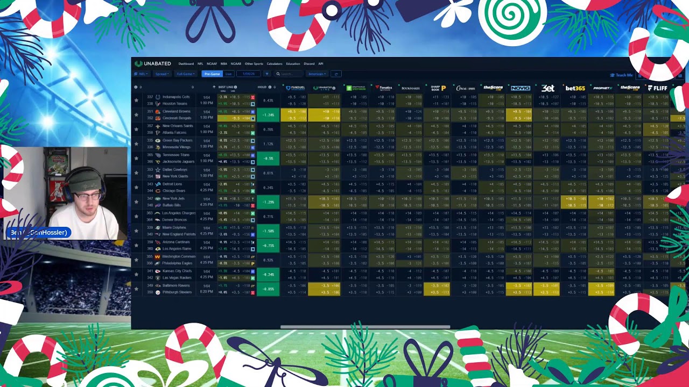Click the Fliff column logo
Viewport: 689px width, 387px height.
click(657, 88)
